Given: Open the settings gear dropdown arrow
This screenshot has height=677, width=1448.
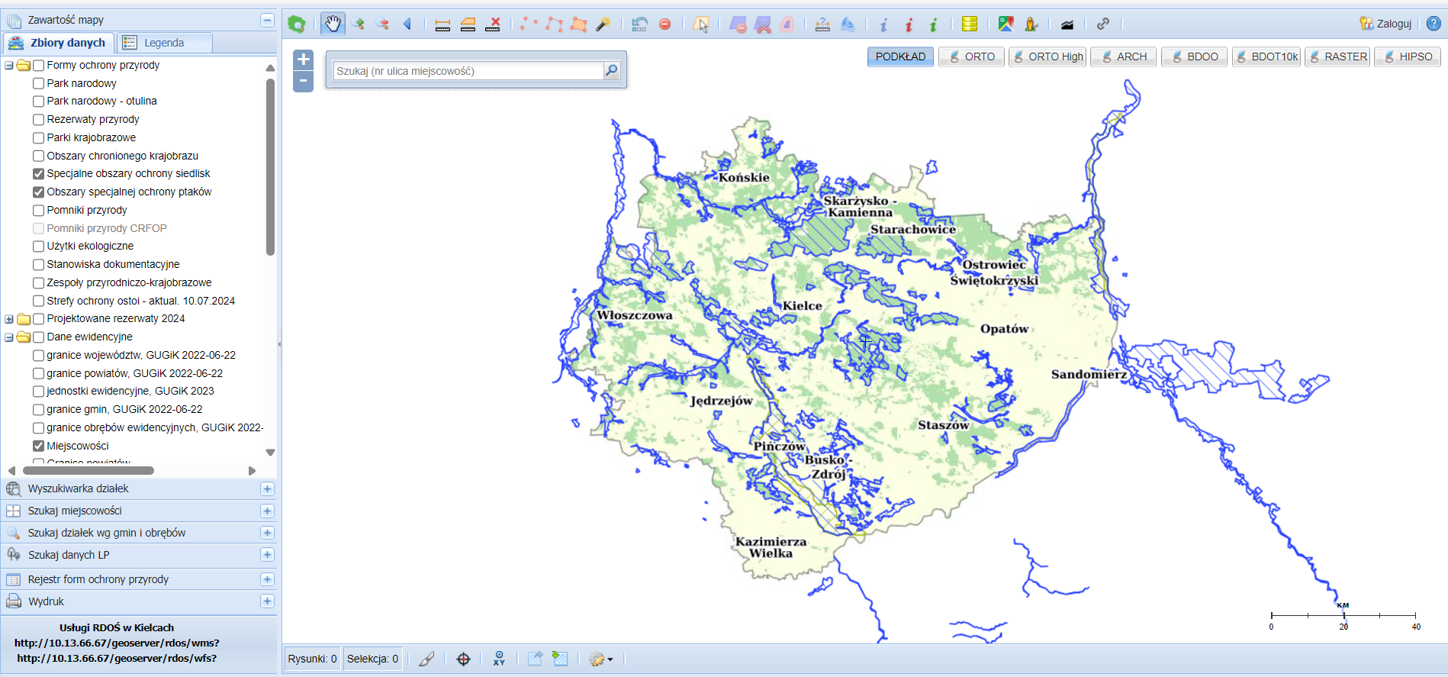Looking at the screenshot, I should click(610, 659).
